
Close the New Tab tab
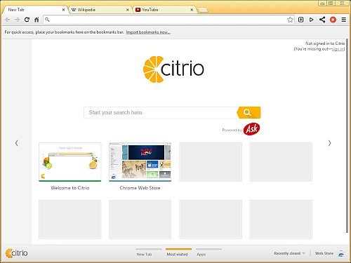click(63, 10)
